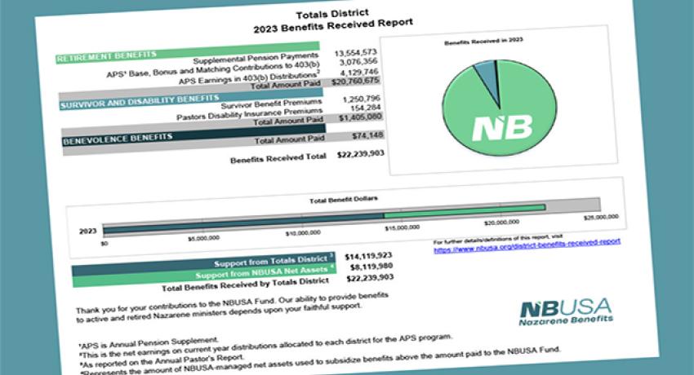Click footnote 'APS is Annual Pension Supplement'

tap(149, 342)
